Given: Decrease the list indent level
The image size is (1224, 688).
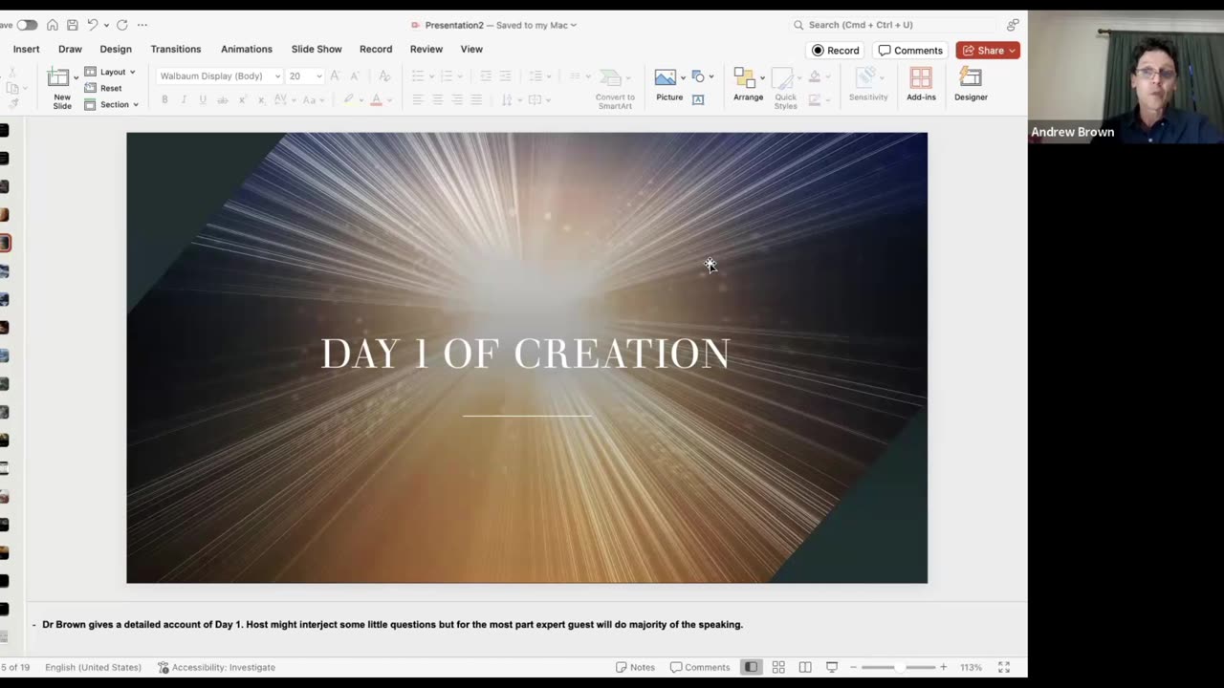Looking at the screenshot, I should pos(486,75).
